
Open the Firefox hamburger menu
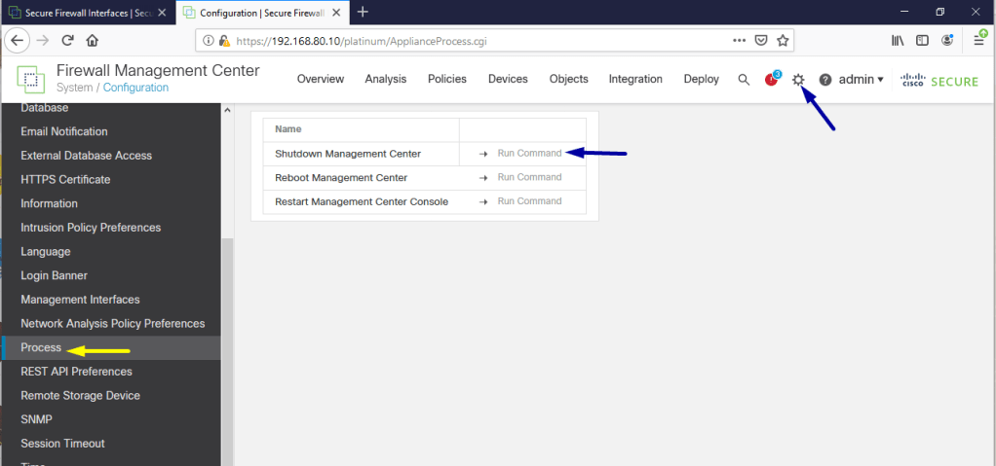click(978, 41)
